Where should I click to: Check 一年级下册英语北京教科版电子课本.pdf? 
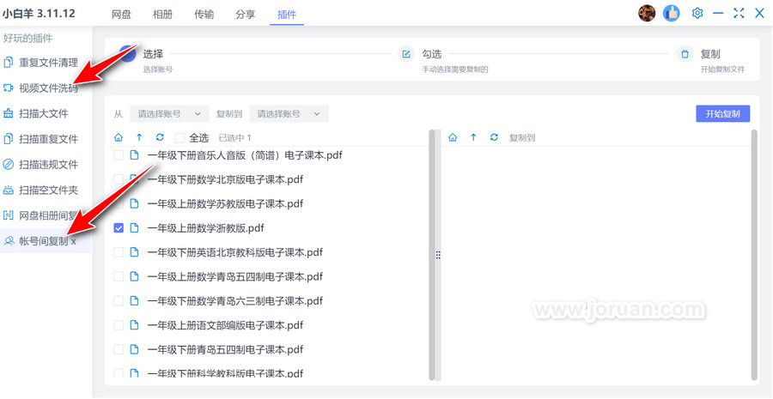click(x=119, y=252)
